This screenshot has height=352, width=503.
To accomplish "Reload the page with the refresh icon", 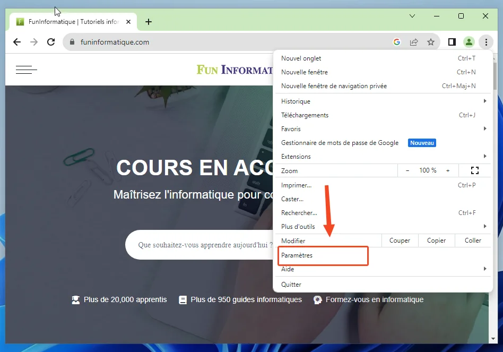I will [x=51, y=42].
